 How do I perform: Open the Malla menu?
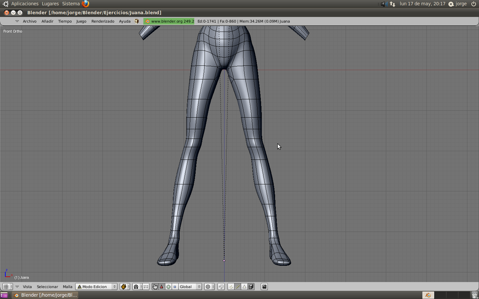(x=68, y=287)
